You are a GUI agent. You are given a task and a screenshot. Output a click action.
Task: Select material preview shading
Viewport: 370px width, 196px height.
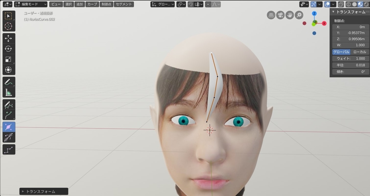click(x=360, y=4)
